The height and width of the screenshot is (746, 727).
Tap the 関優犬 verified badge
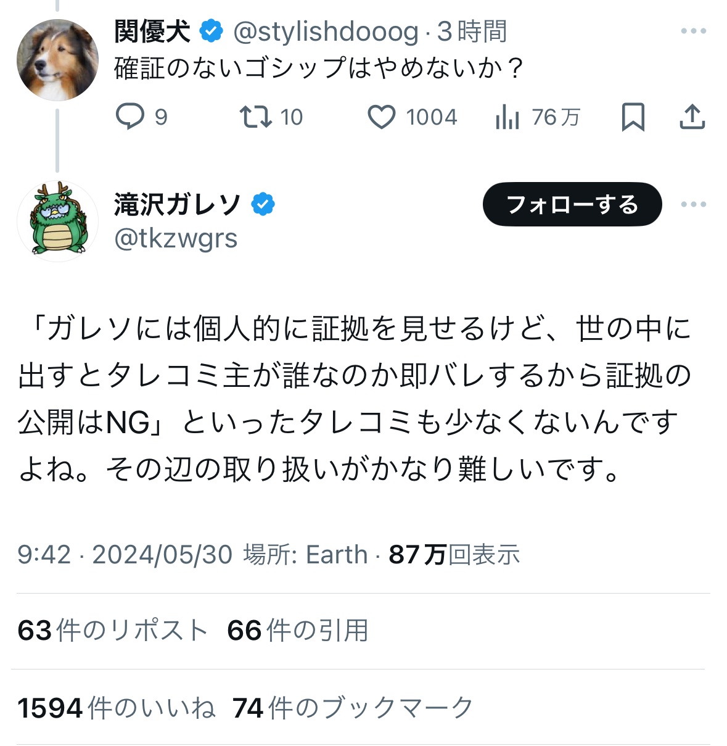pos(212,31)
